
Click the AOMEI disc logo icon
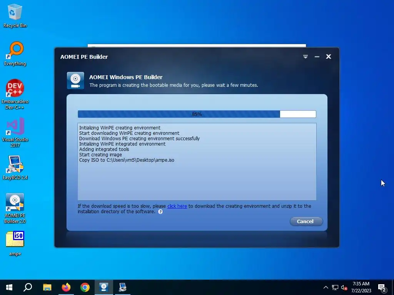coord(75,81)
